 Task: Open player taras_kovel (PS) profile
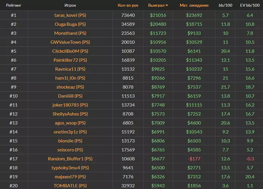(70, 15)
